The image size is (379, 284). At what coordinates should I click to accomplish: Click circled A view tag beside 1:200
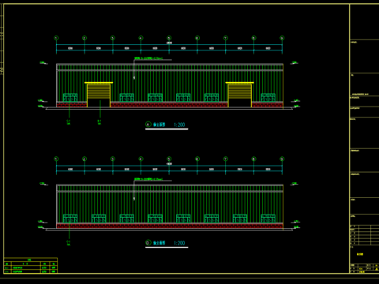click(x=148, y=125)
